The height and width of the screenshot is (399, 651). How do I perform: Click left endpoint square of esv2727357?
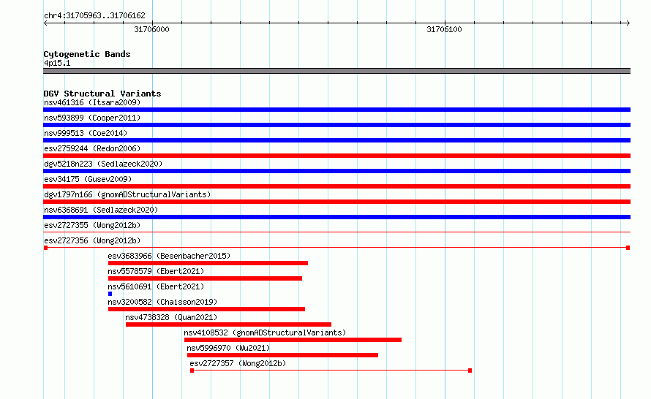(x=192, y=370)
